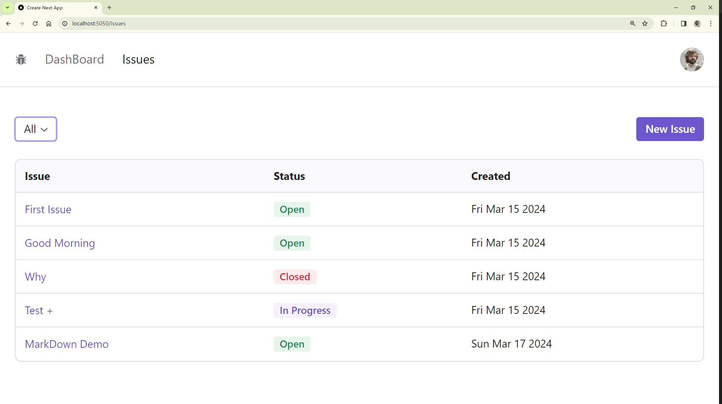Open the All status filter dropdown

[36, 129]
